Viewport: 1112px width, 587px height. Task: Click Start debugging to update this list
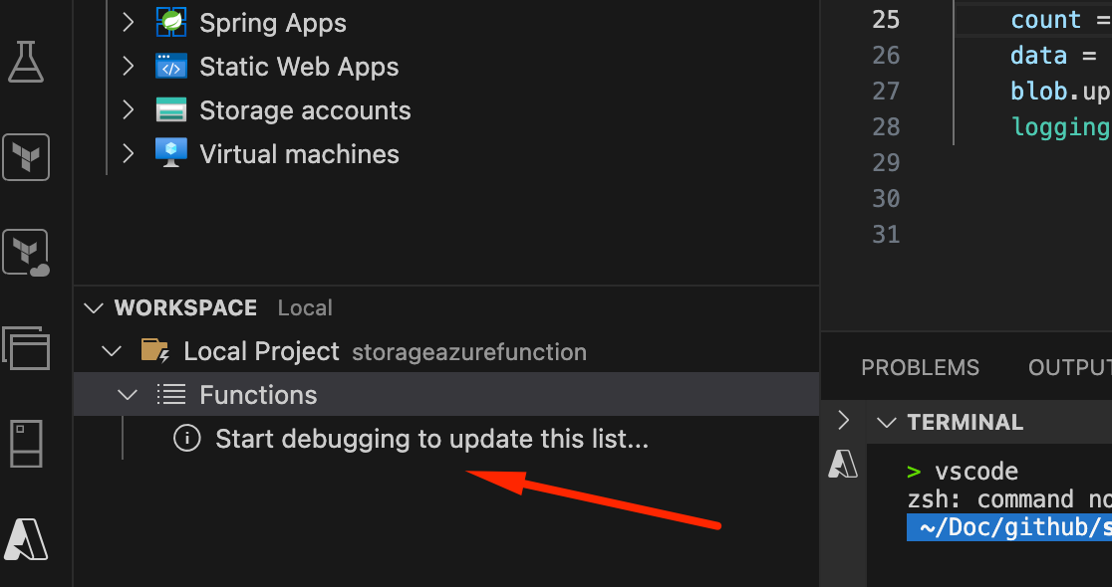pos(431,439)
